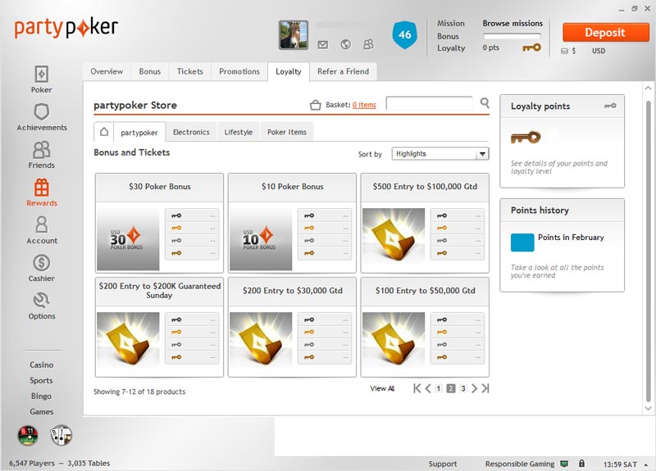Image resolution: width=656 pixels, height=471 pixels.
Task: Click the globe icon near avatar
Action: [345, 44]
